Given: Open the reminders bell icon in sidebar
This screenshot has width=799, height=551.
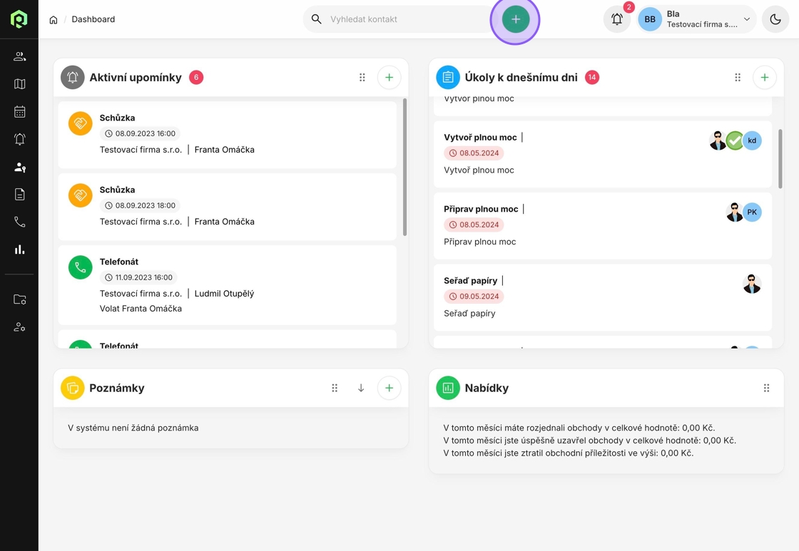Looking at the screenshot, I should (19, 139).
